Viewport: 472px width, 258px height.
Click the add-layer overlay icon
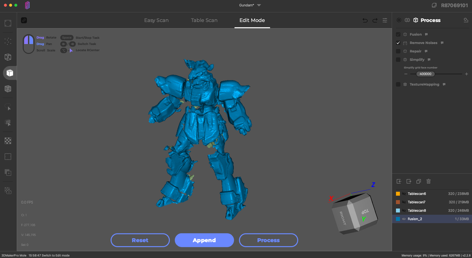(x=8, y=172)
